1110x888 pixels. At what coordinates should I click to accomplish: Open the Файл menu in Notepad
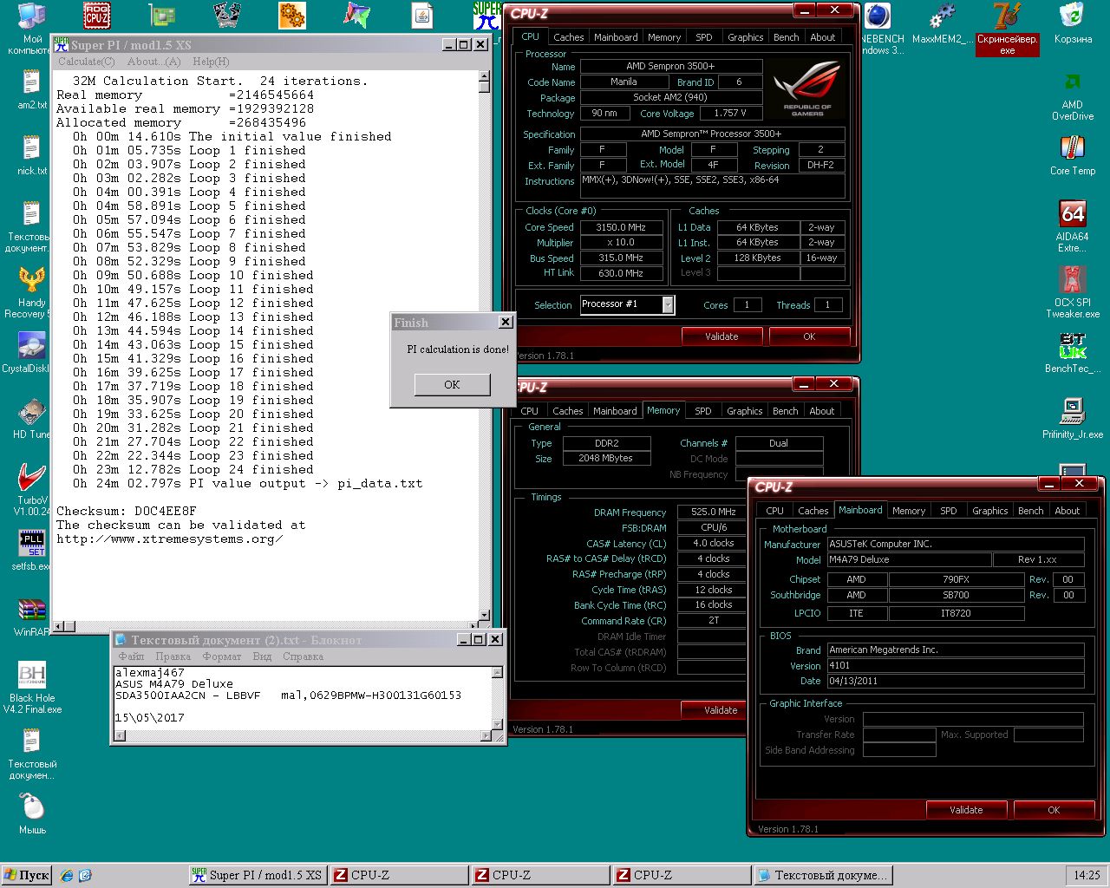[x=131, y=656]
